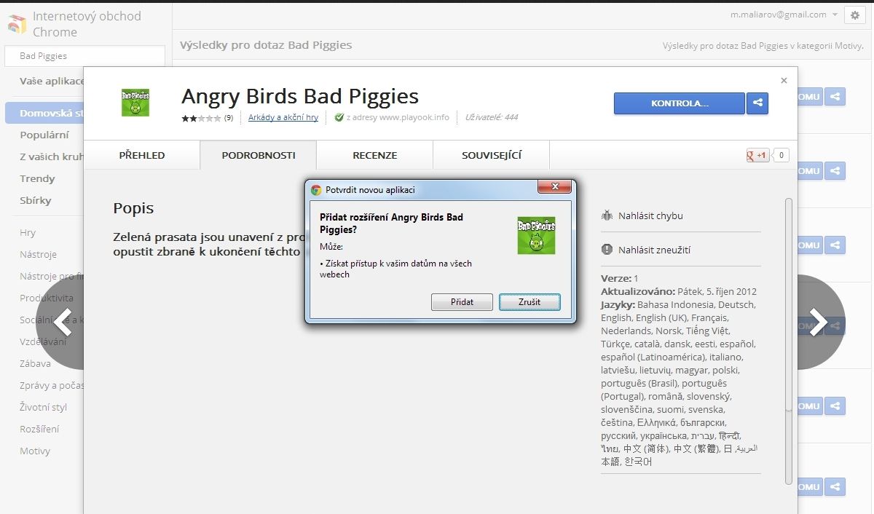Image resolution: width=874 pixels, height=514 pixels.
Task: Click the Google +1 button
Action: 758,155
